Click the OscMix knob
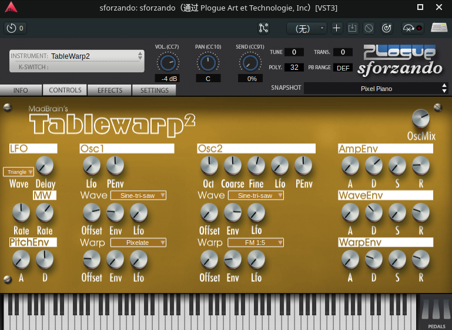The width and height of the screenshot is (452, 330). tap(421, 119)
